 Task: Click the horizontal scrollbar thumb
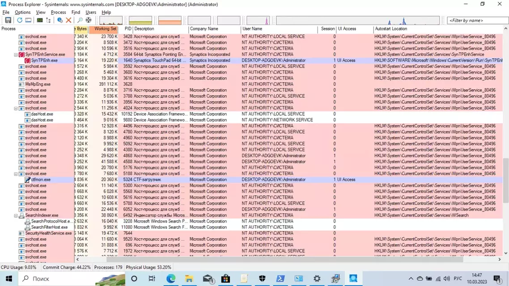(284, 259)
